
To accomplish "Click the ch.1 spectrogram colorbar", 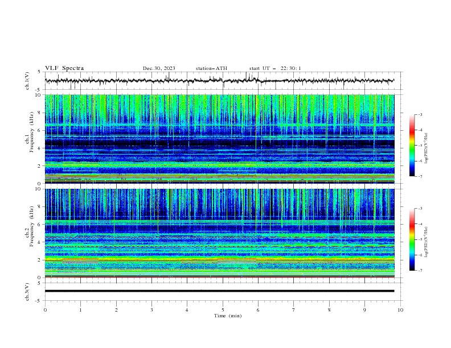I will point(412,146).
